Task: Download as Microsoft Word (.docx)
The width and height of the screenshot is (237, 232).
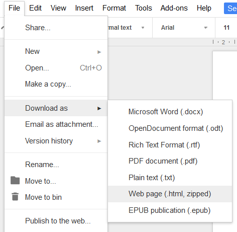Action: coord(170,112)
